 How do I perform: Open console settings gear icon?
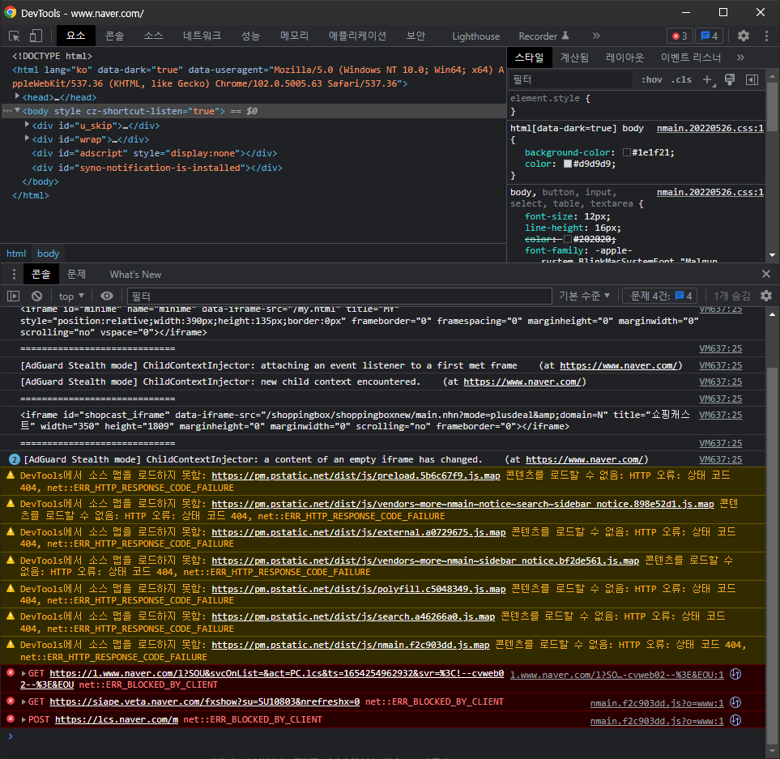click(766, 296)
